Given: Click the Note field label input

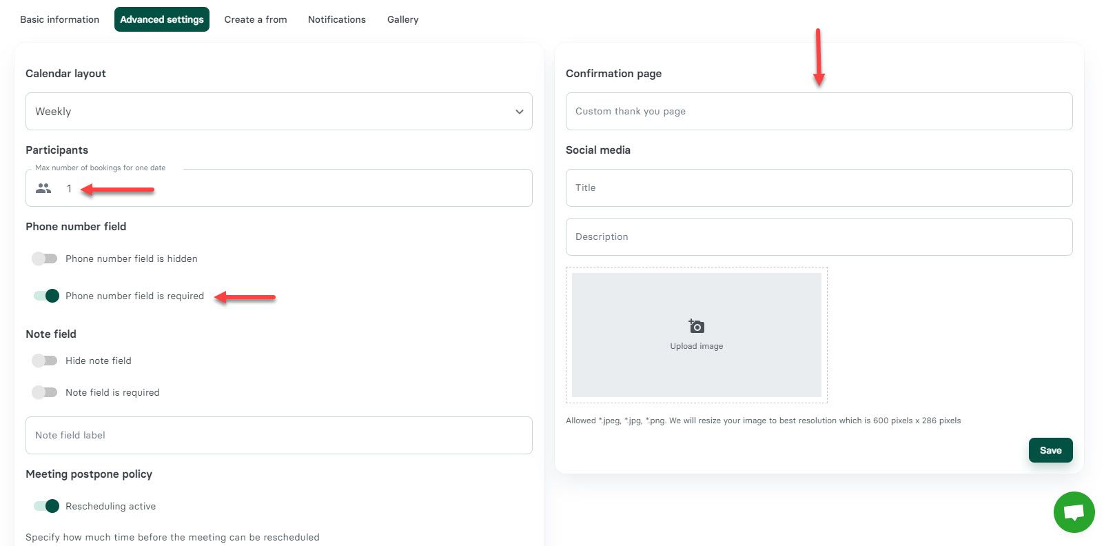Looking at the screenshot, I should pyautogui.click(x=278, y=435).
